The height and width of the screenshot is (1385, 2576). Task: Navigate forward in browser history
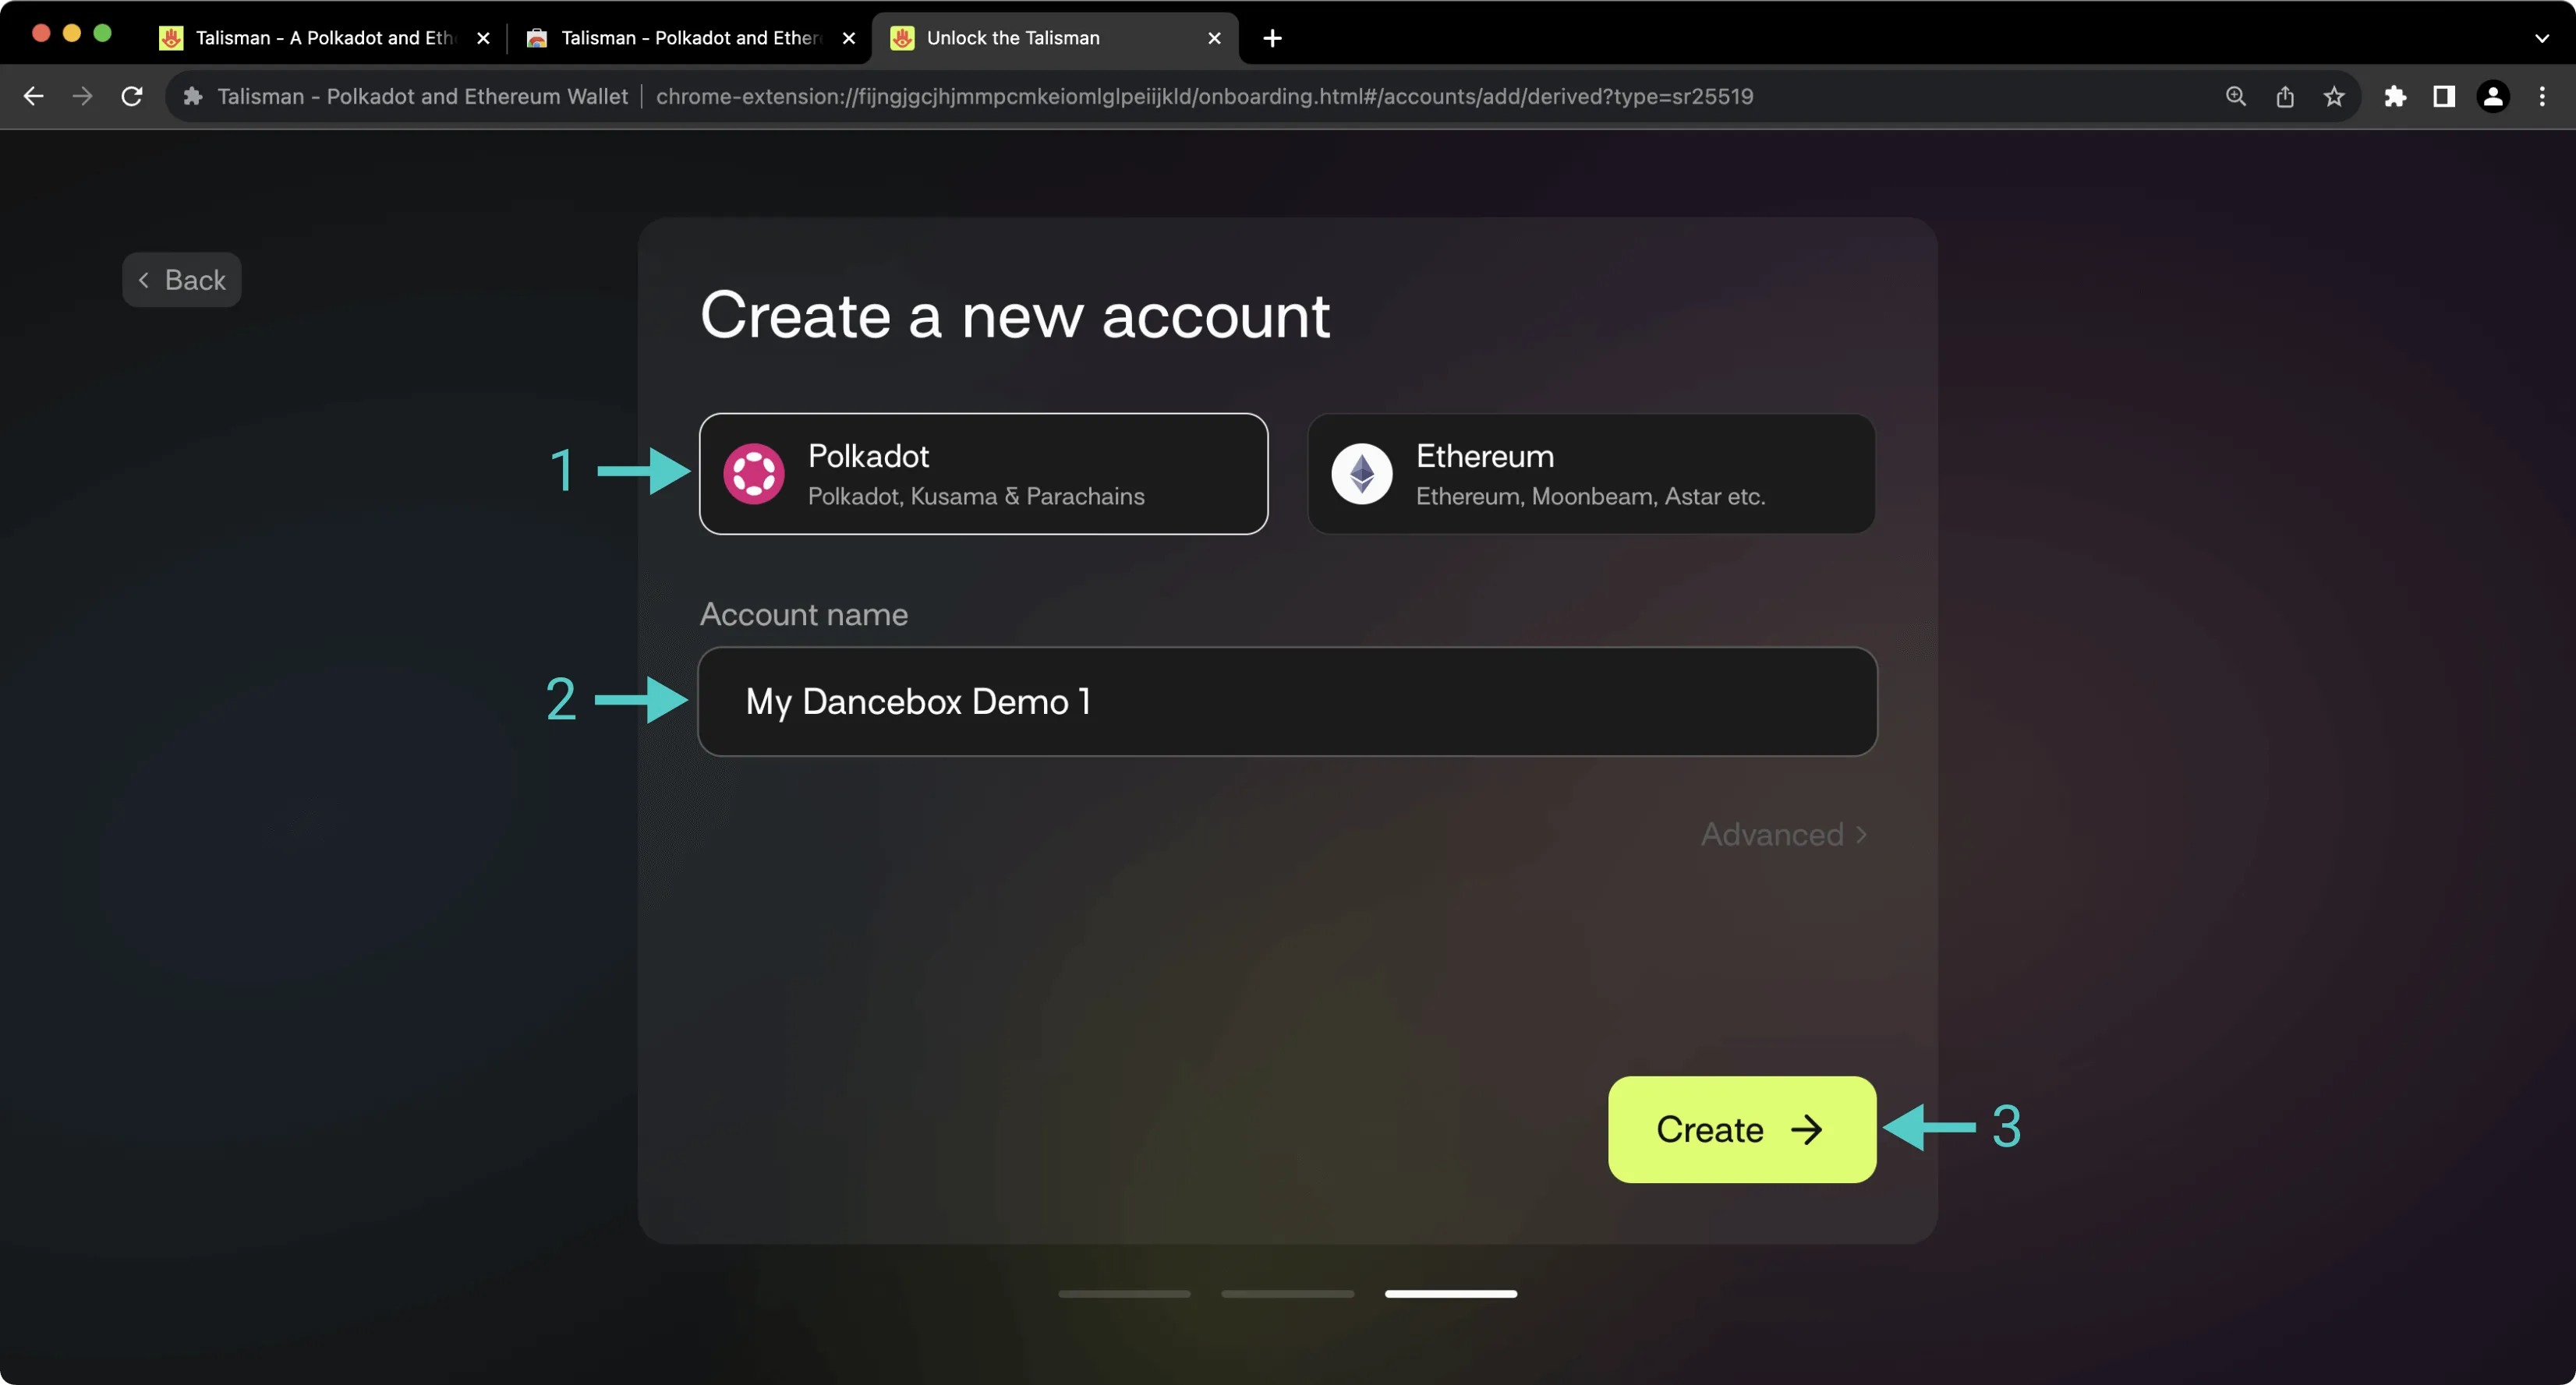83,96
